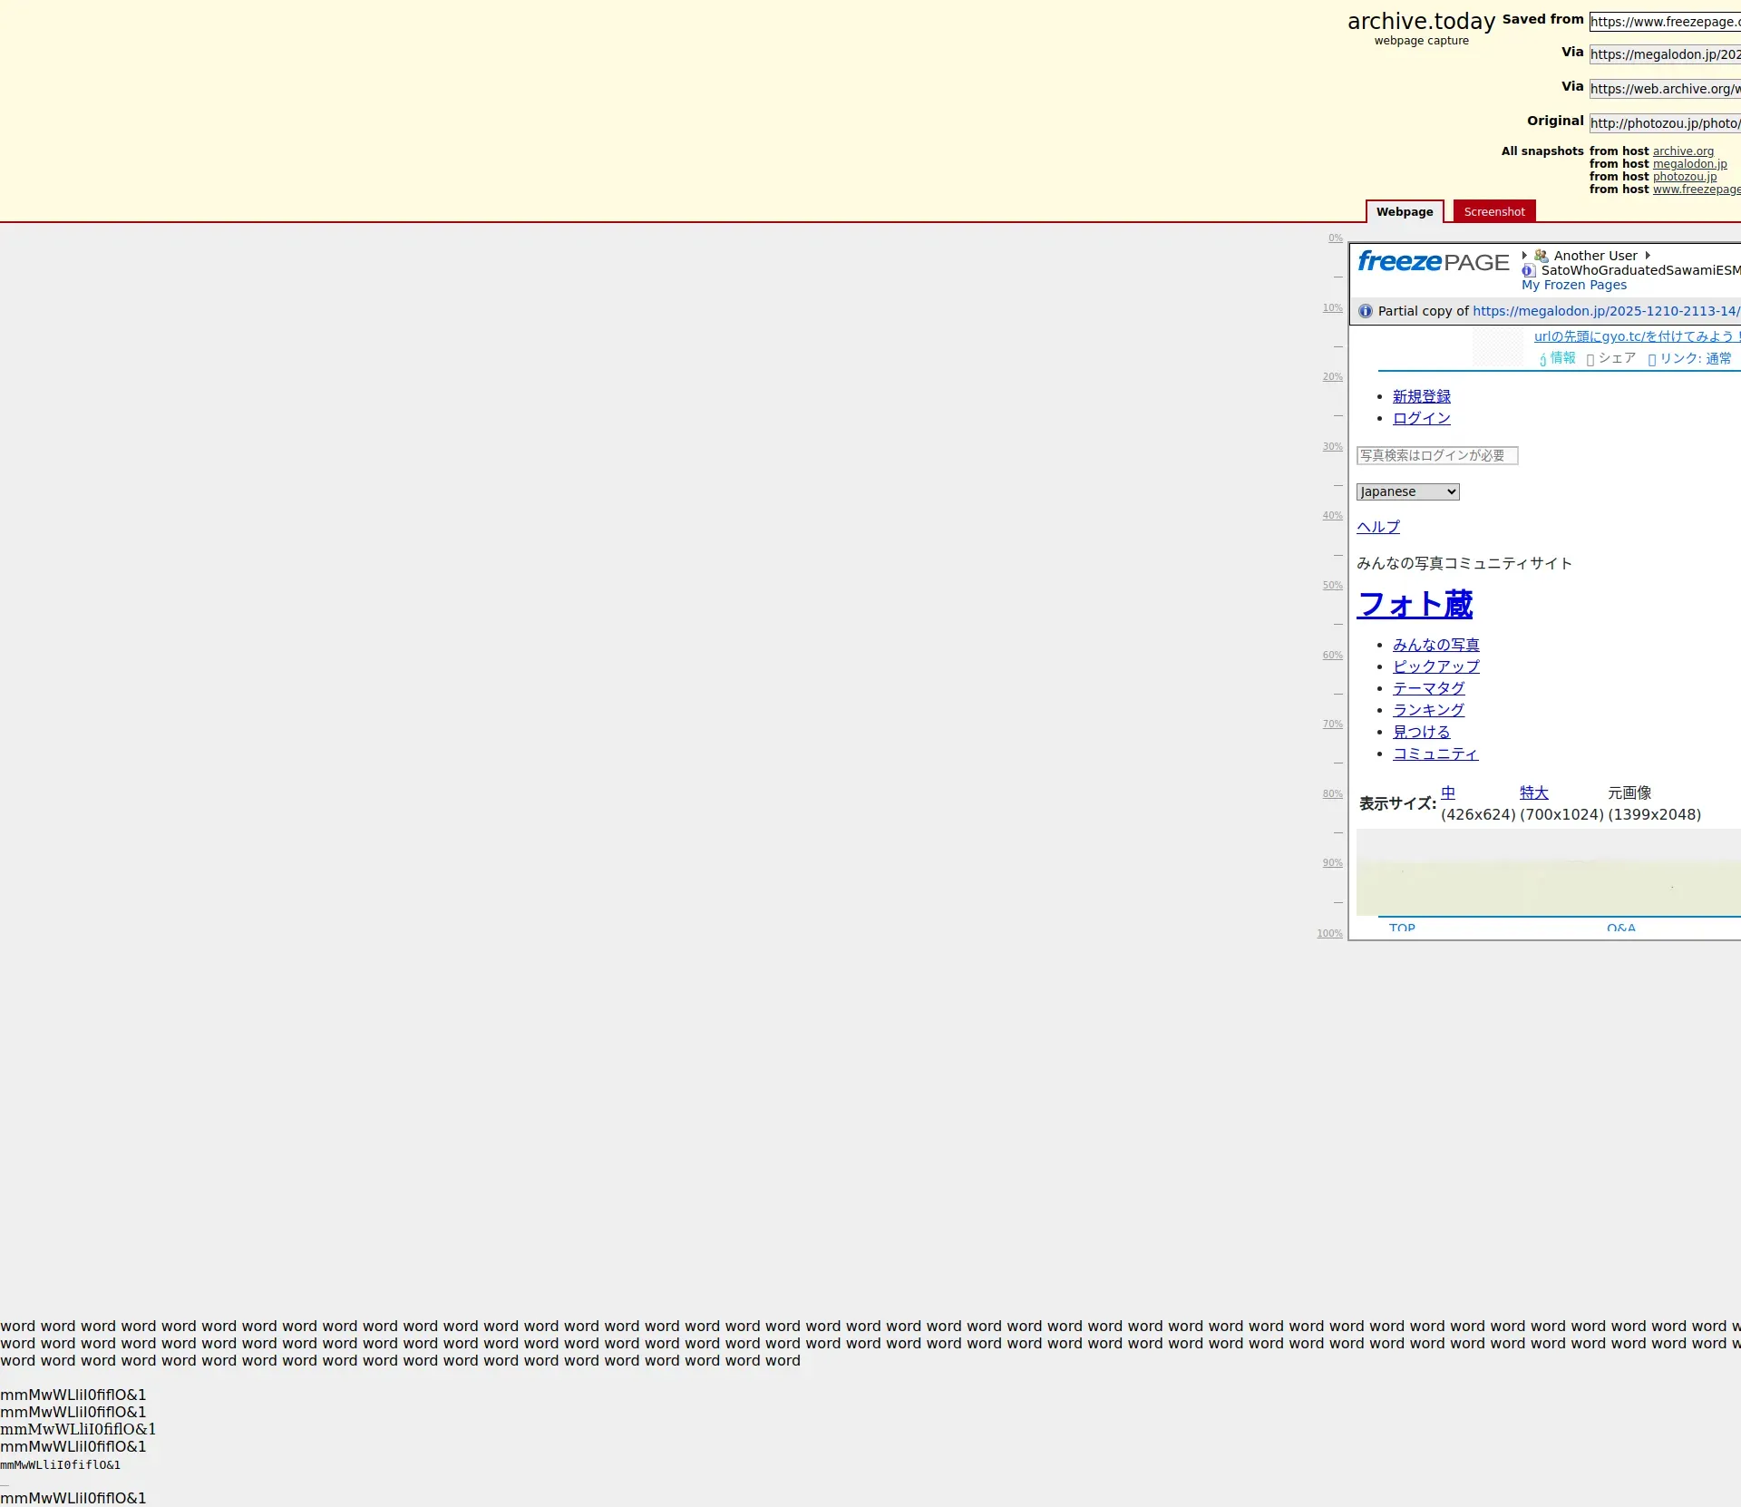1741x1507 pixels.
Task: Click the photo search input field
Action: (1436, 455)
